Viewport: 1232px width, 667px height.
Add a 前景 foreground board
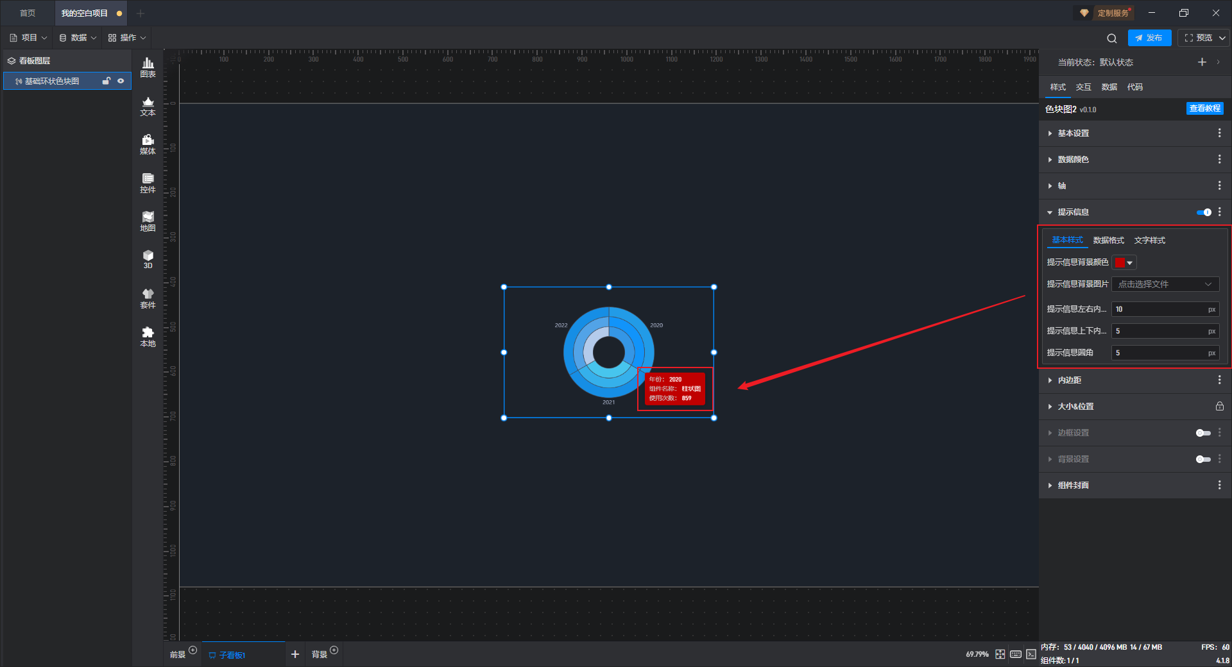coord(193,650)
